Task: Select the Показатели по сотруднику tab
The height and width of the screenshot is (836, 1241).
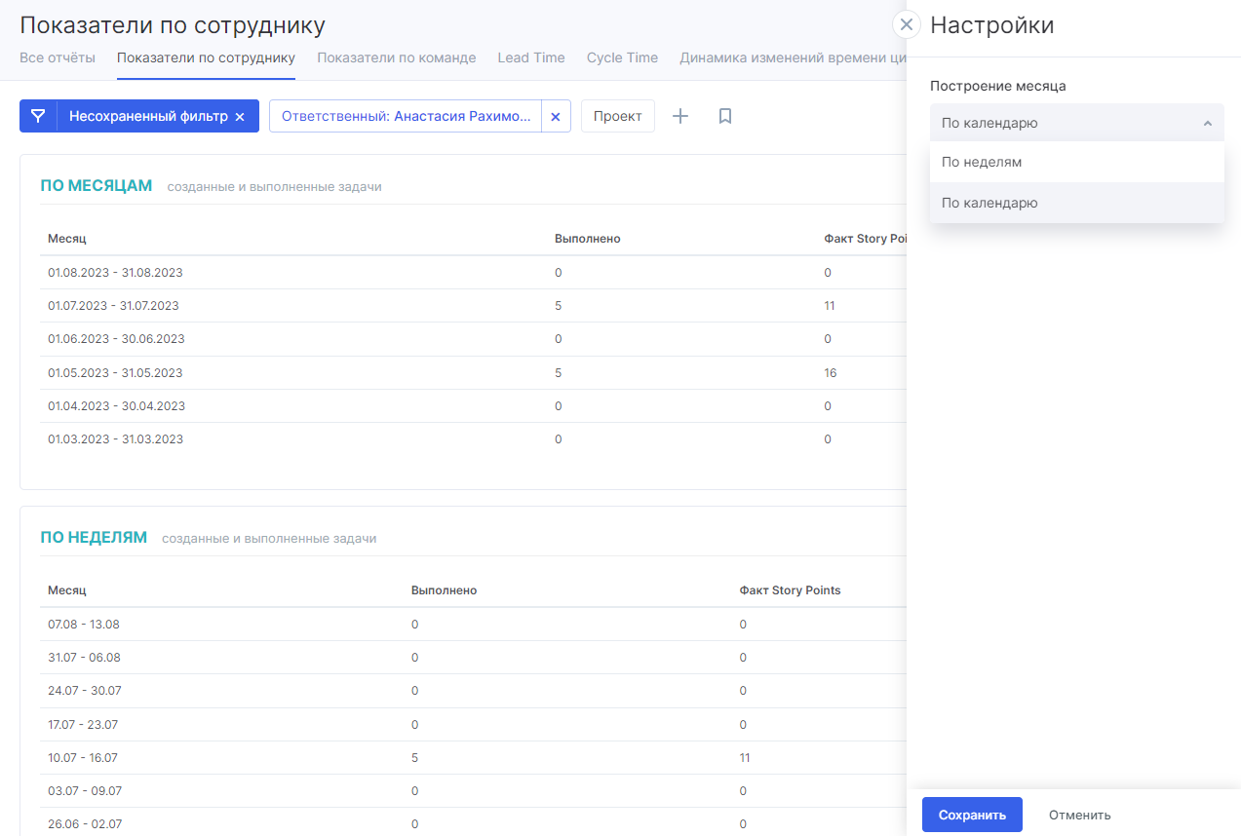Action: pos(206,57)
